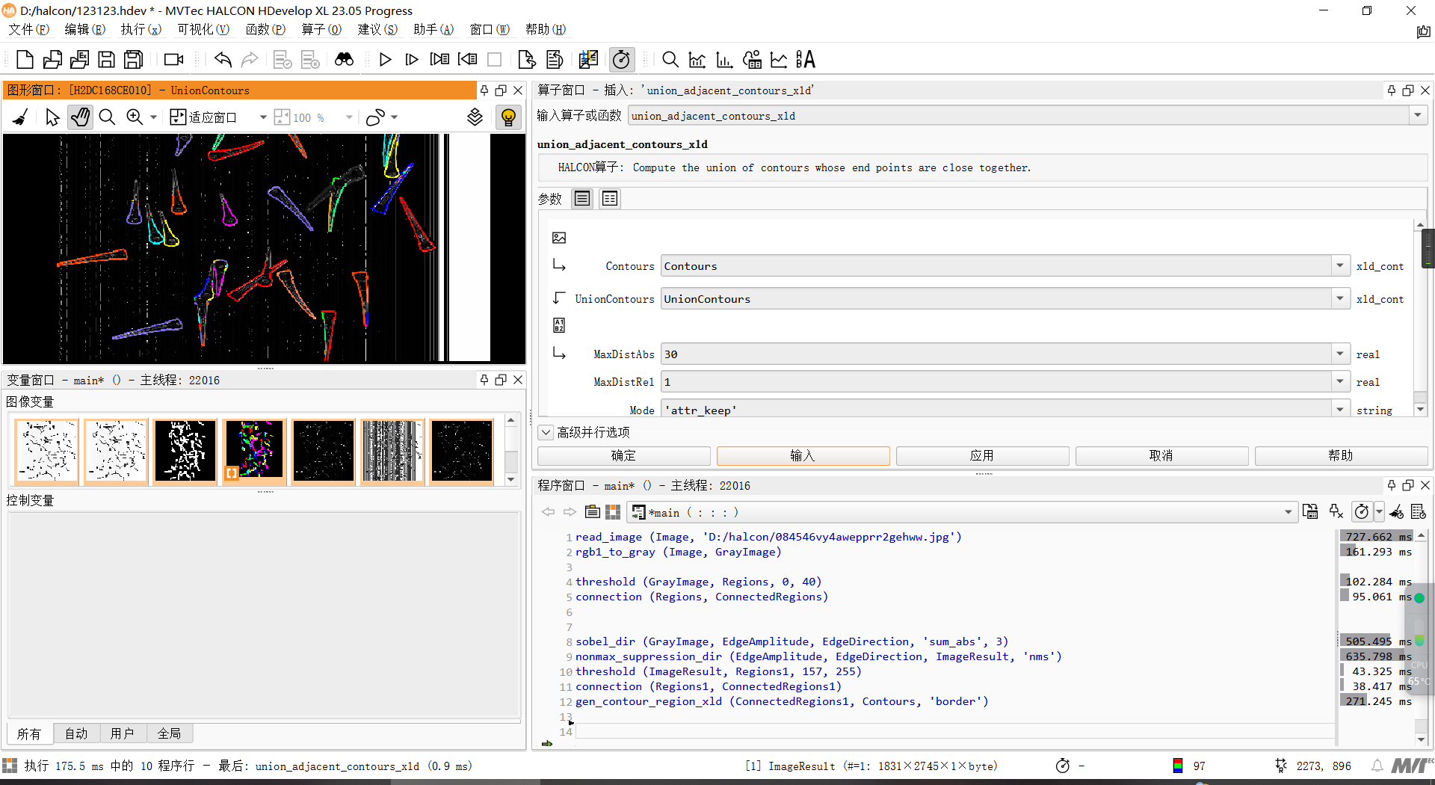
Task: Expand the 高级并行选项 section
Action: tap(546, 432)
